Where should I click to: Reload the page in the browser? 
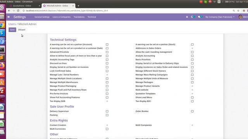[x=18, y=10]
